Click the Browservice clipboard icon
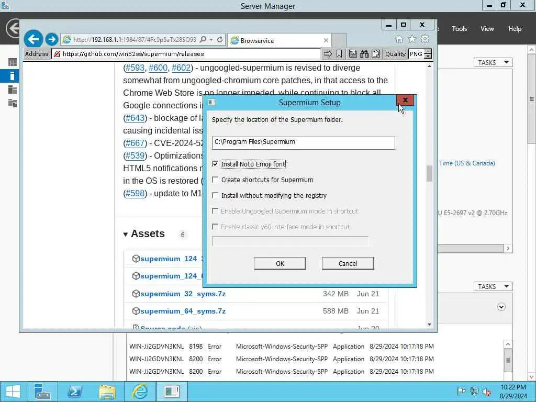The image size is (536, 402). click(x=376, y=54)
